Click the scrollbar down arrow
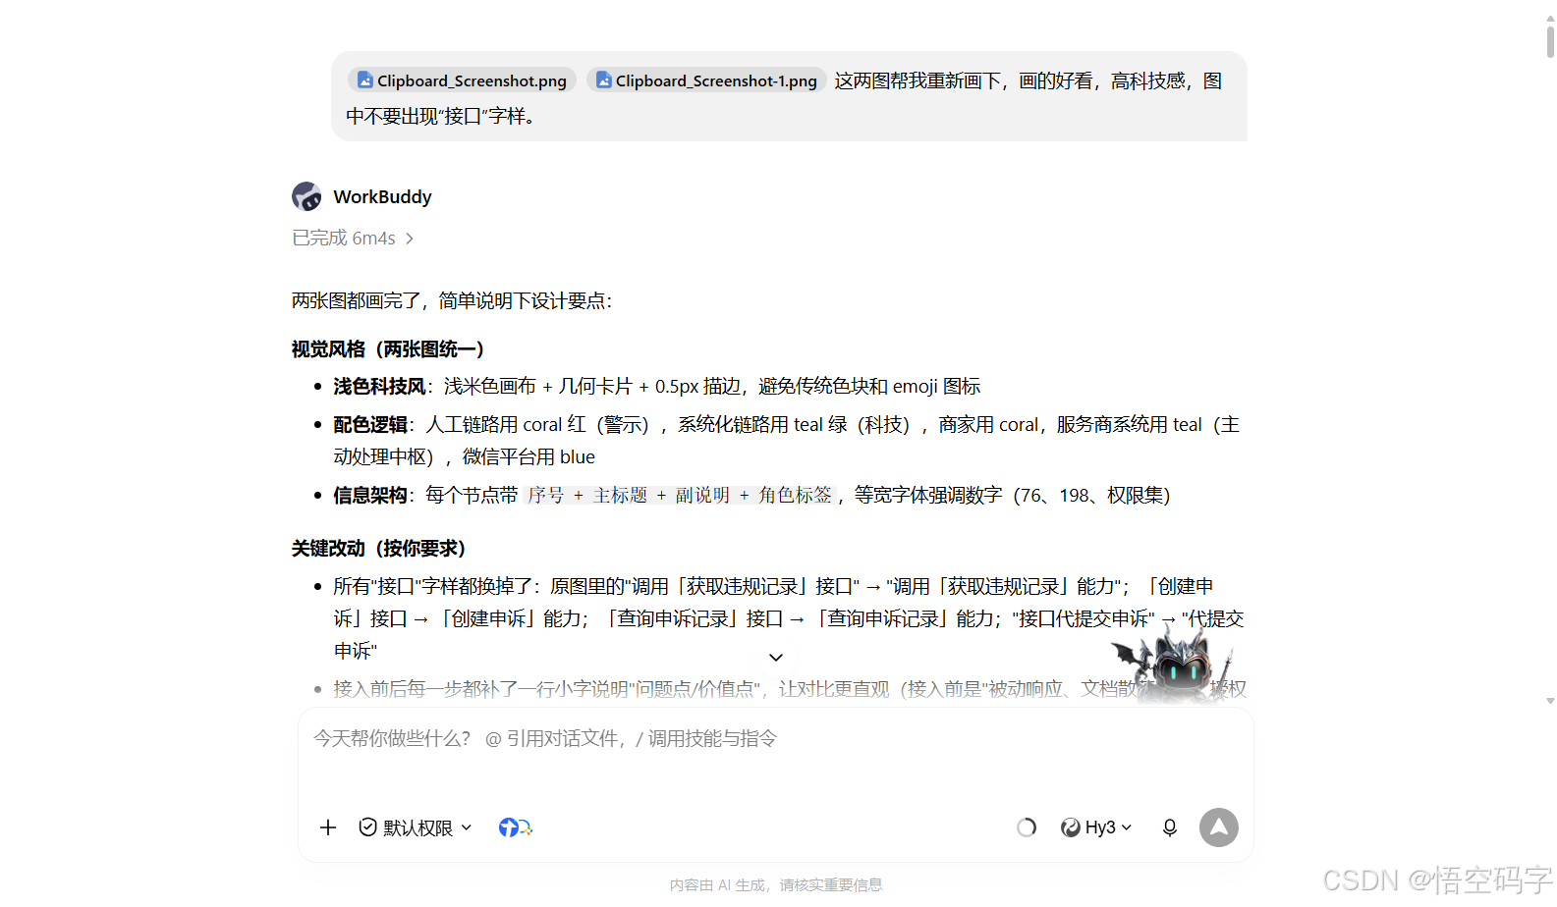The width and height of the screenshot is (1557, 907). pos(1550,701)
